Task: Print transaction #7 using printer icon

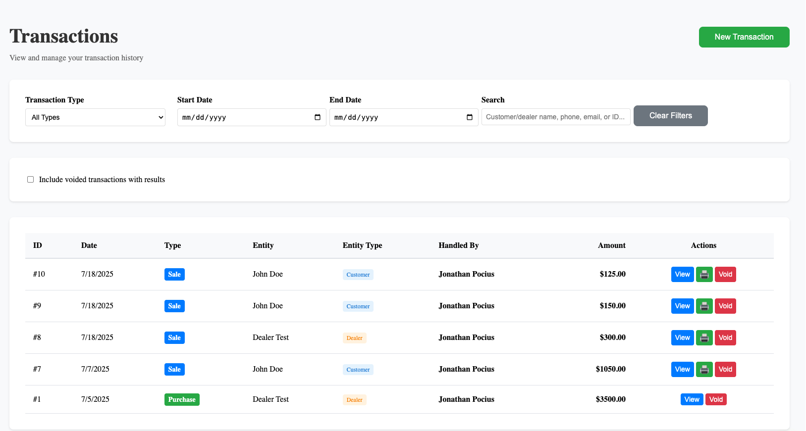Action: [x=704, y=369]
